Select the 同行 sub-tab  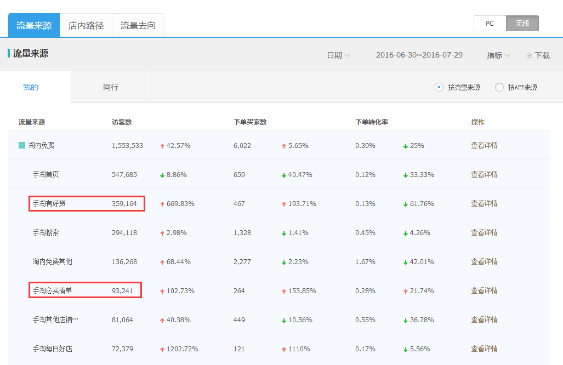pos(111,87)
